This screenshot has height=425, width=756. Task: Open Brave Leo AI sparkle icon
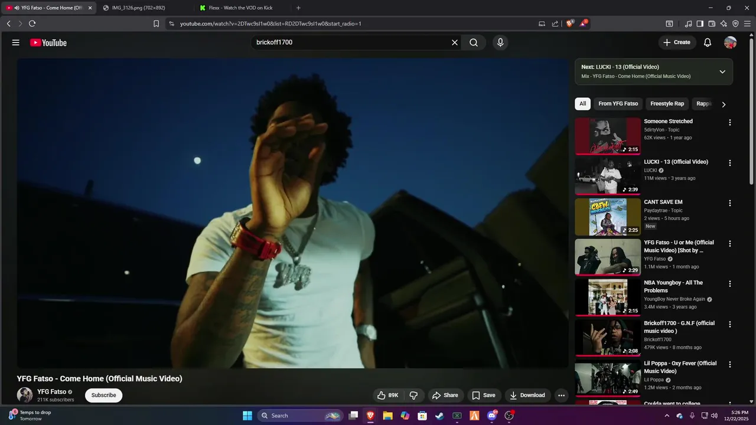coord(724,24)
